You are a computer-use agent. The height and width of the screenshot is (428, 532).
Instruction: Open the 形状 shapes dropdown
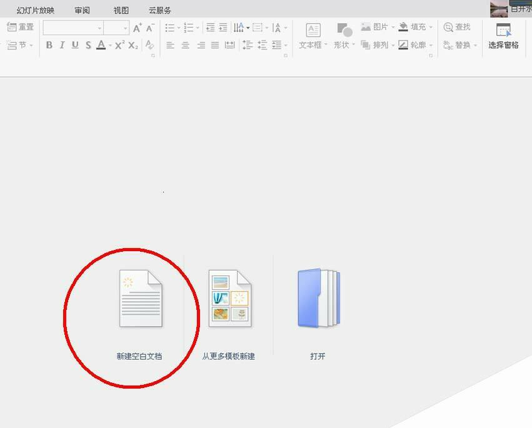tap(344, 36)
